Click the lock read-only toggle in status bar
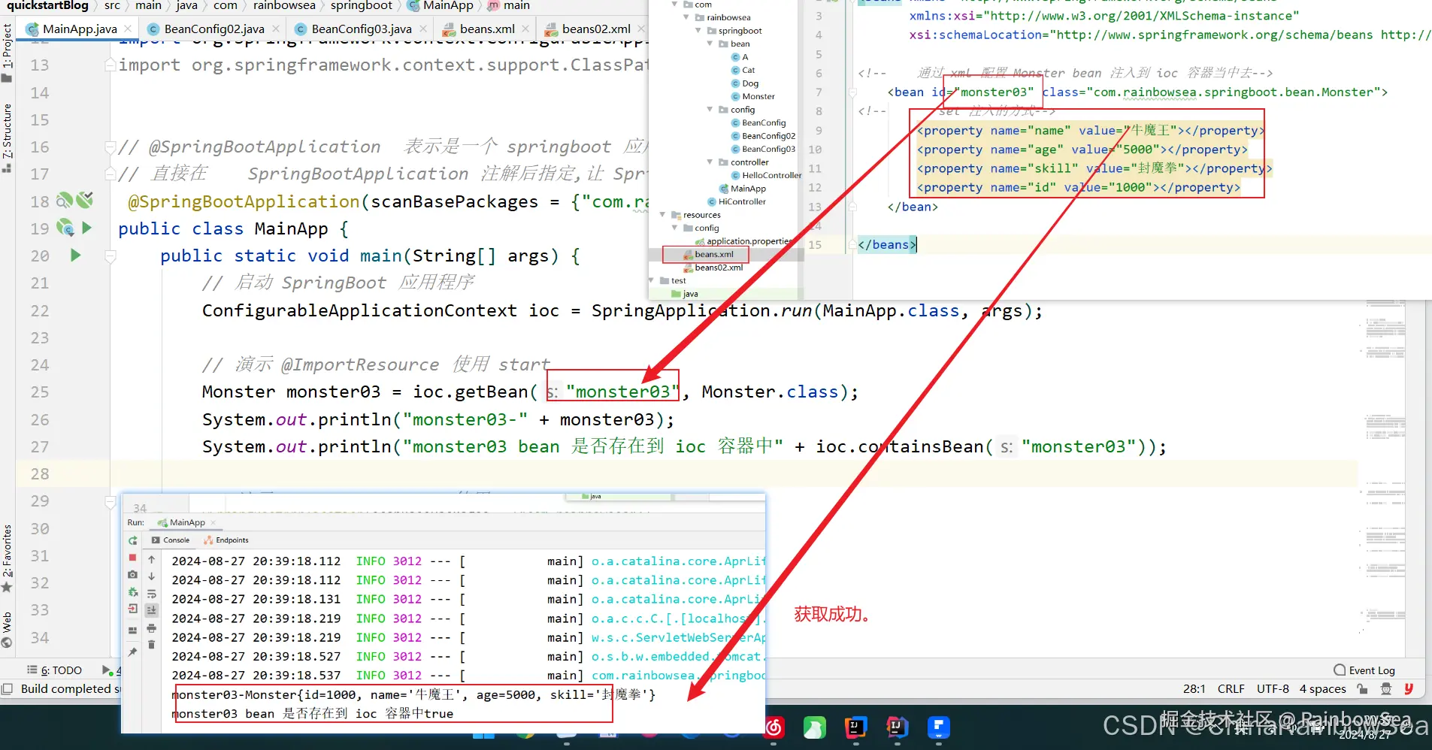Screen dimensions: 1432x750 pyautogui.click(x=1362, y=688)
